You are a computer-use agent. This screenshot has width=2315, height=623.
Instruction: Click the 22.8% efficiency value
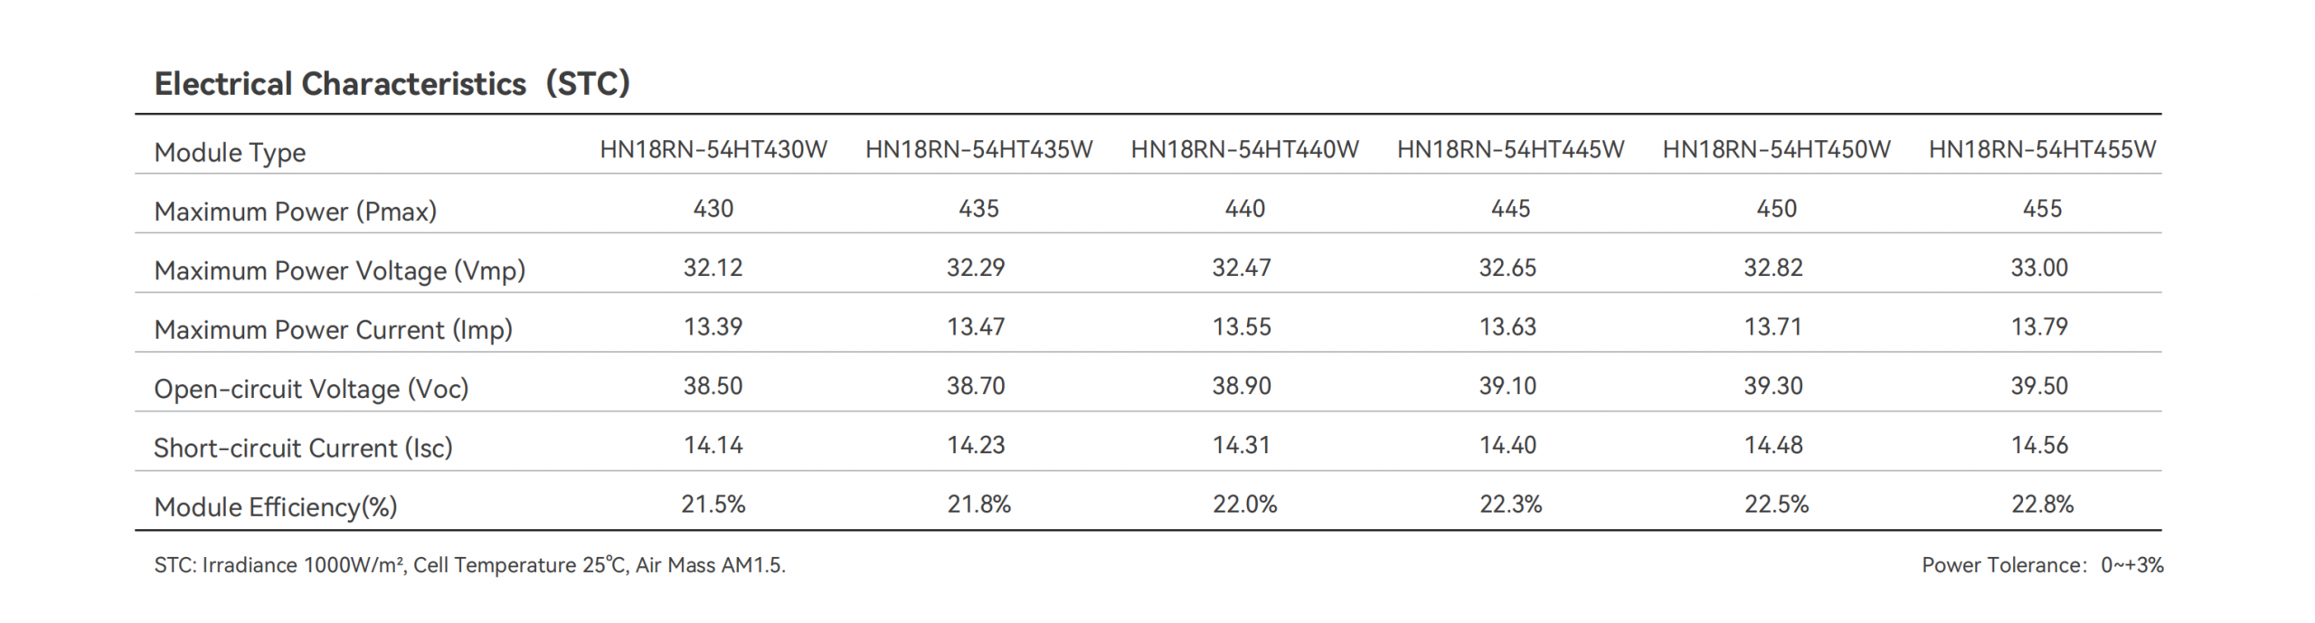(2042, 505)
